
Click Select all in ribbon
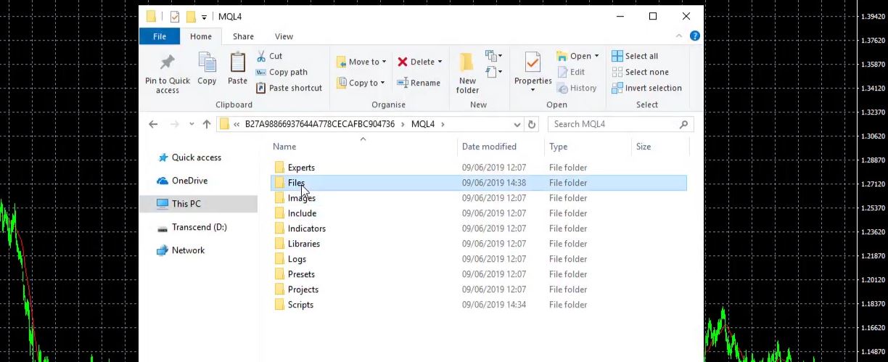point(635,56)
